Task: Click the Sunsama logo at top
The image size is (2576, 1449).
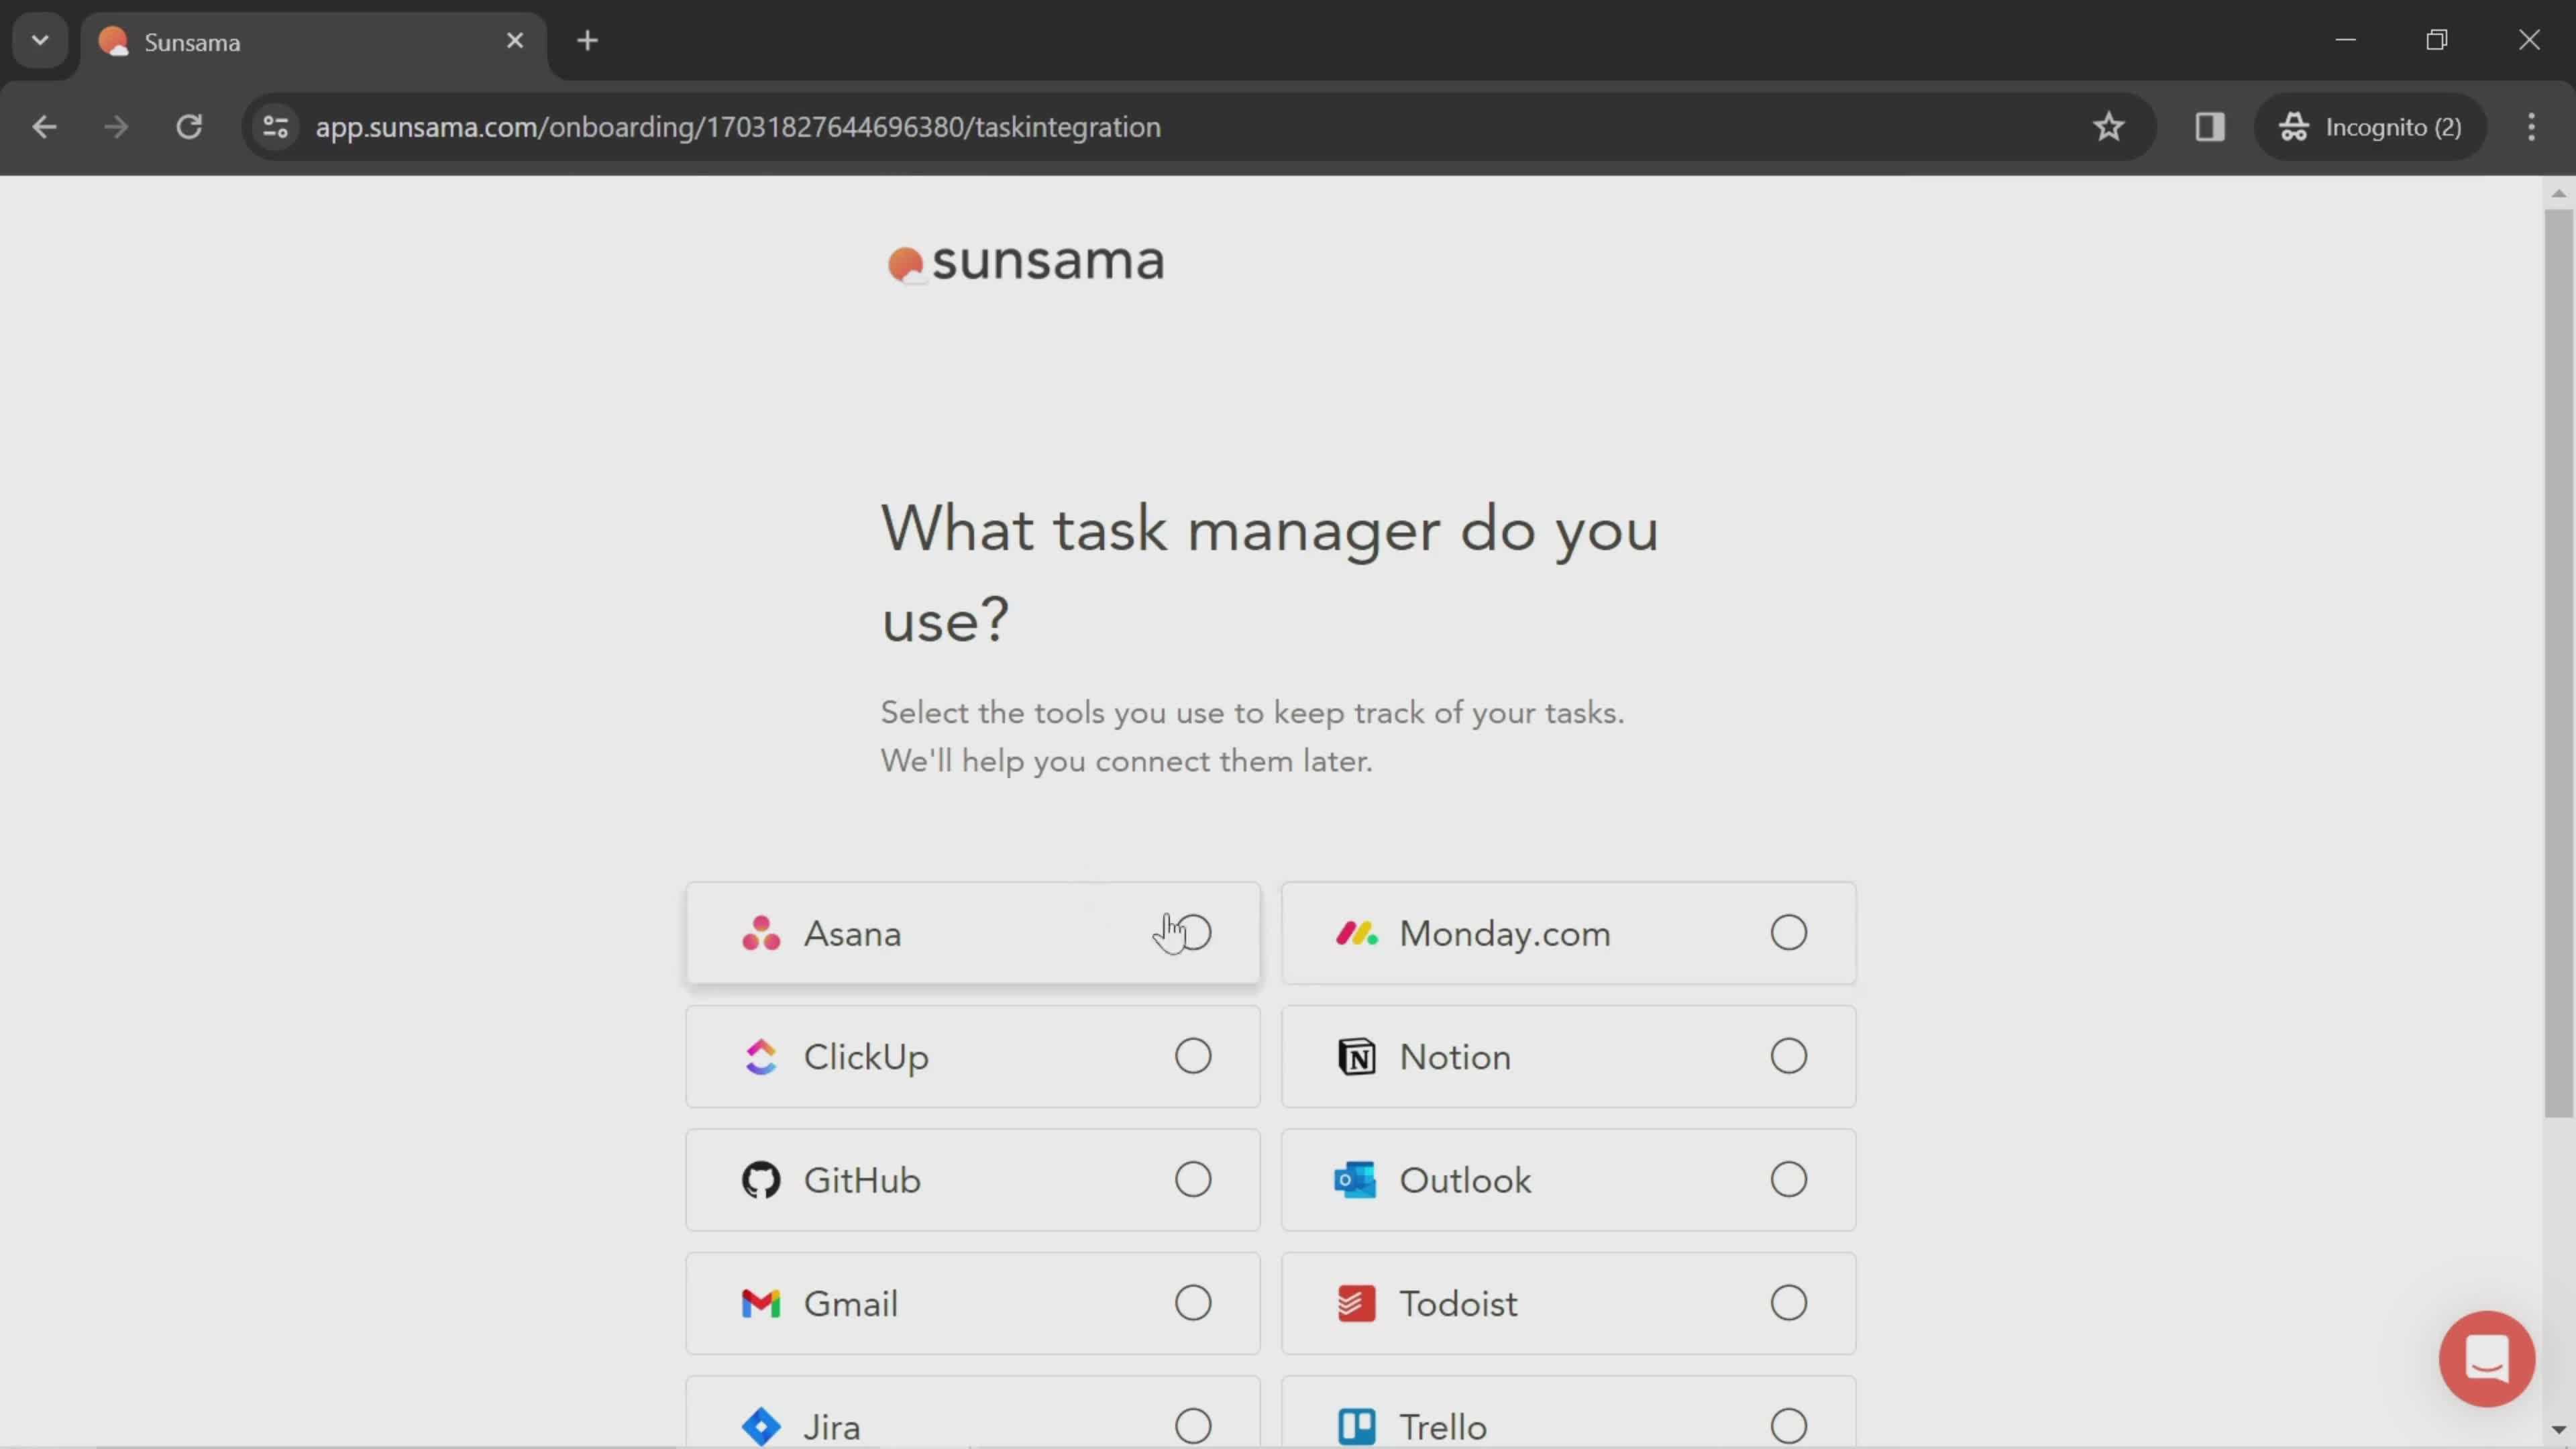Action: [x=1026, y=262]
